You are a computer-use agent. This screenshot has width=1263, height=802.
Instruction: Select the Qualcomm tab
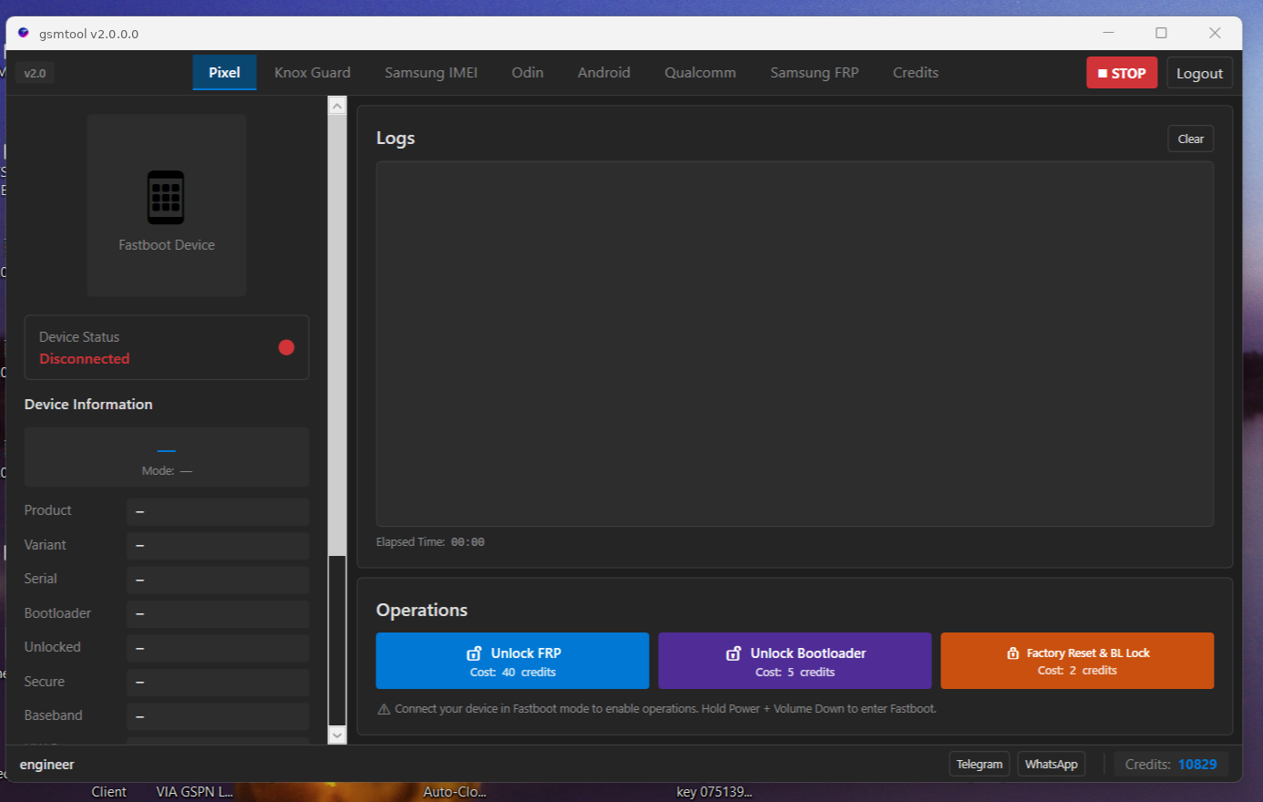pos(700,73)
